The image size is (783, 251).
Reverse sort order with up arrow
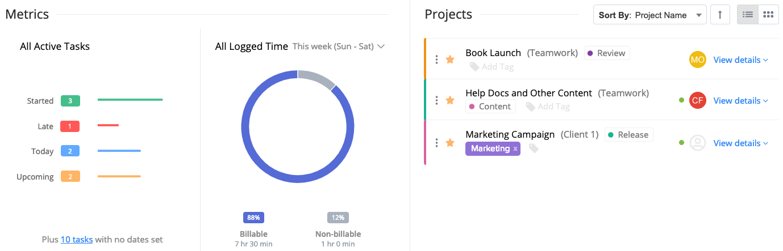tap(720, 15)
